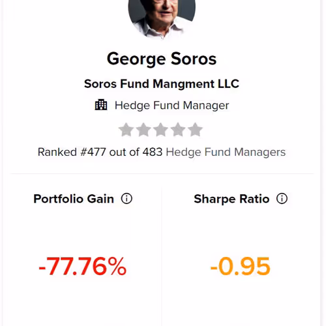Screen dimensions: 326x326
Task: Click the Portfolio Gain info icon
Action: [x=126, y=199]
